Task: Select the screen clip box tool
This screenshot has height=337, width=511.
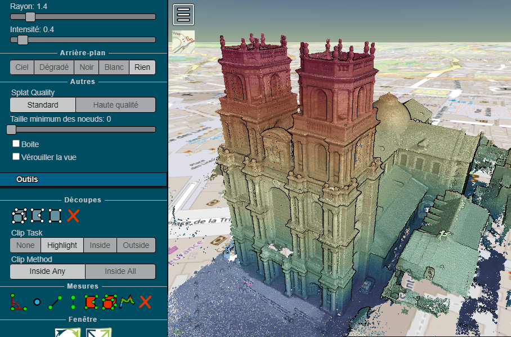Action: point(55,215)
